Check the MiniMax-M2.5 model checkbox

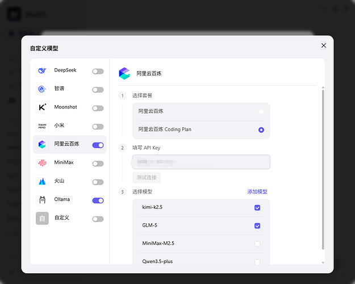257,244
